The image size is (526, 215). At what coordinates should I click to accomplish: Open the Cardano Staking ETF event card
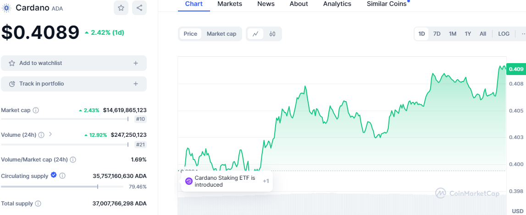(227, 181)
